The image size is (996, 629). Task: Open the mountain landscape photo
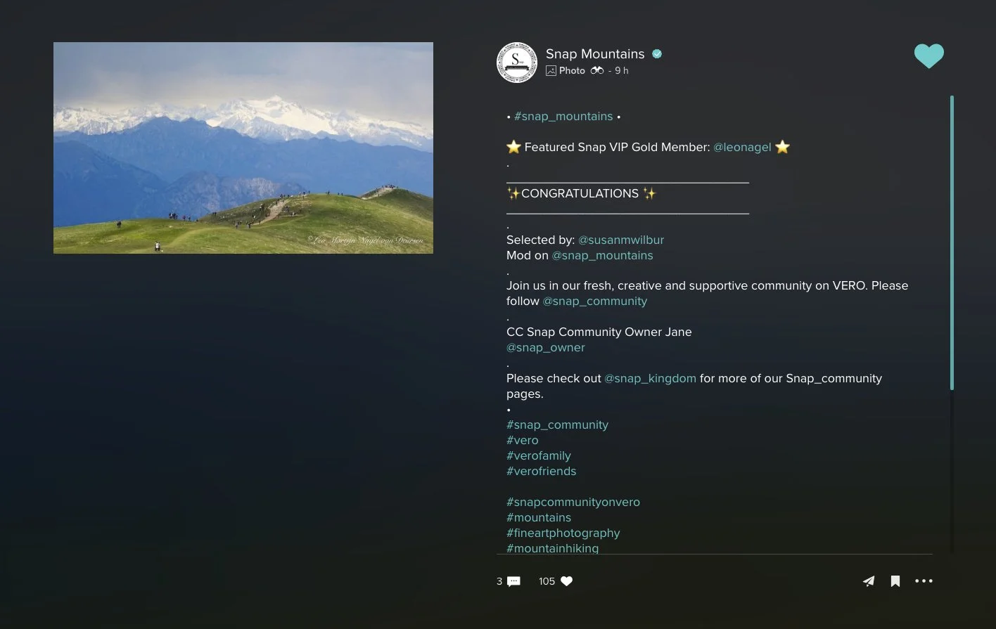tap(243, 148)
